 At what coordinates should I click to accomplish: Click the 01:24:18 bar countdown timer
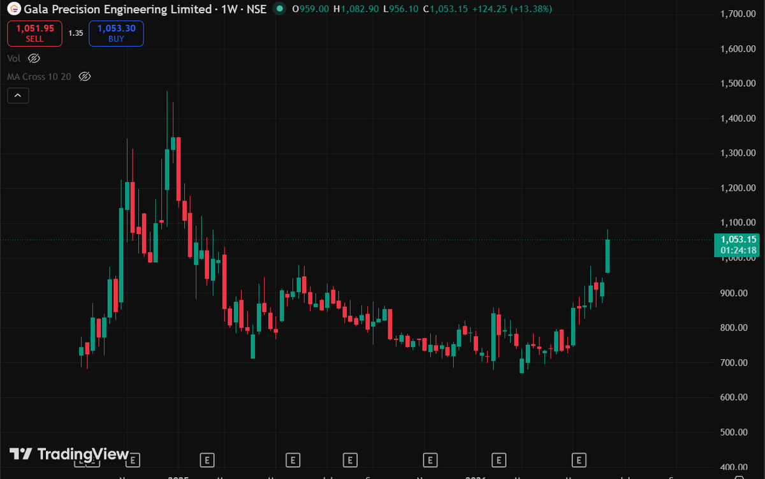739,250
